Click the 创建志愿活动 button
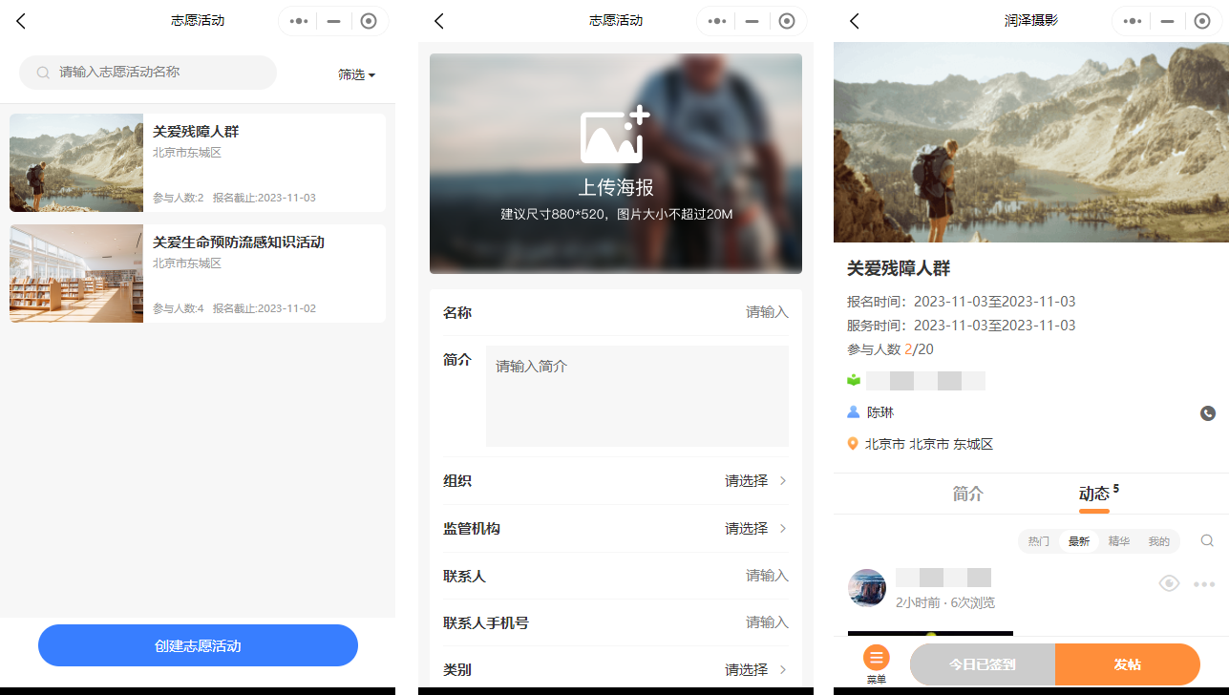 pos(198,645)
